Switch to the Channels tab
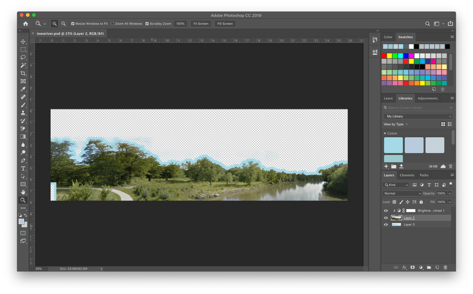473x294 pixels. coord(406,175)
